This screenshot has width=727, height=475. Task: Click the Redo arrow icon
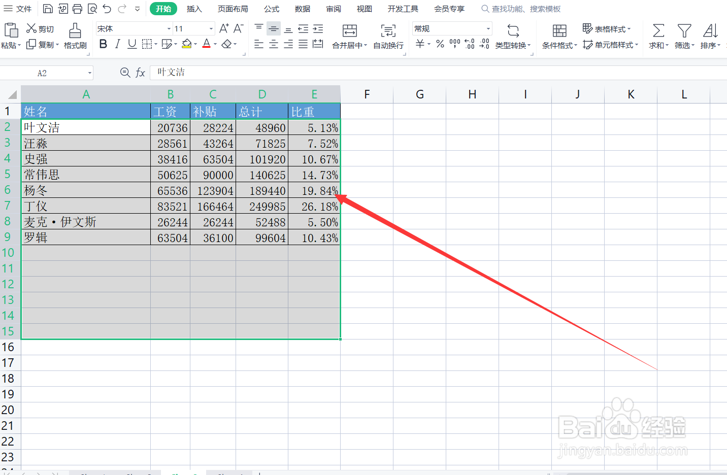[x=122, y=9]
